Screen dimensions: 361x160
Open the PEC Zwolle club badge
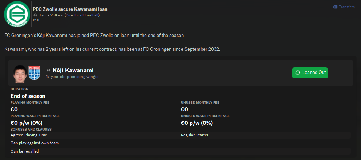(34, 73)
